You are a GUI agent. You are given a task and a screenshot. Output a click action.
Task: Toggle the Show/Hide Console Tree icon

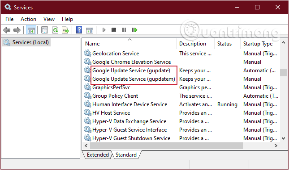coord(31,30)
